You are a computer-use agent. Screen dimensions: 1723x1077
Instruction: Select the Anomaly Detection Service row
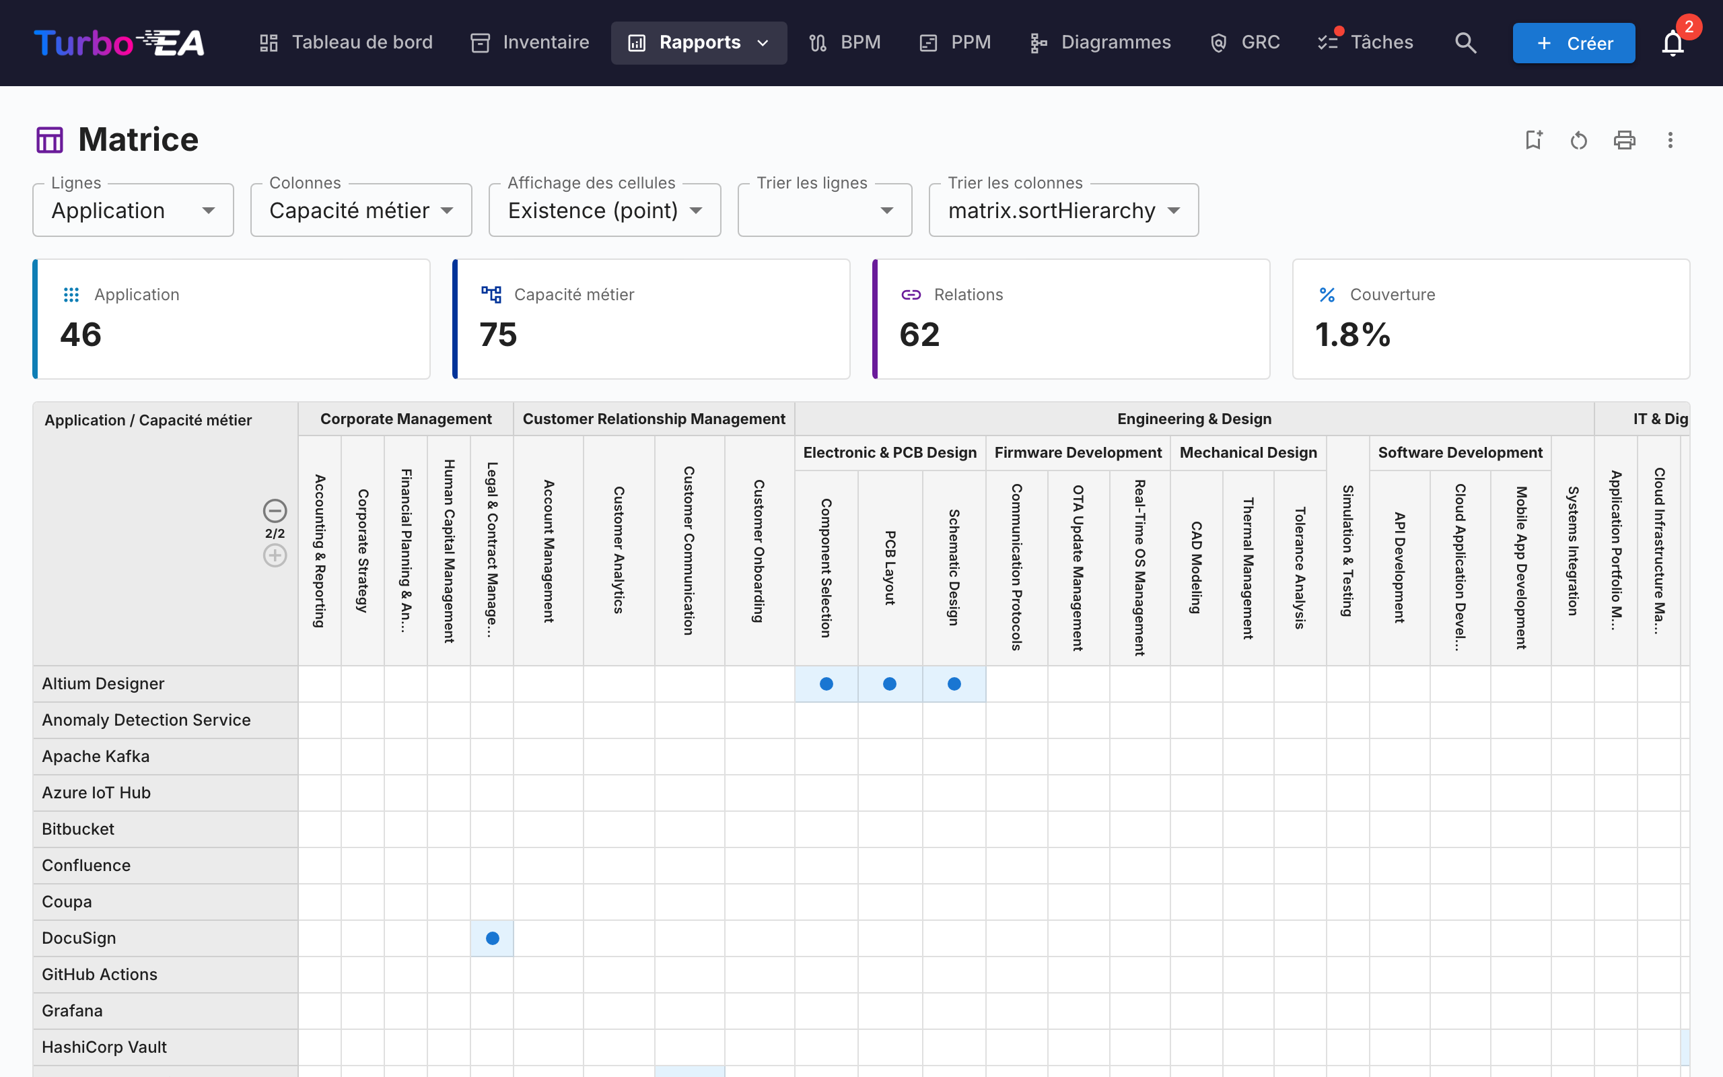coord(165,720)
